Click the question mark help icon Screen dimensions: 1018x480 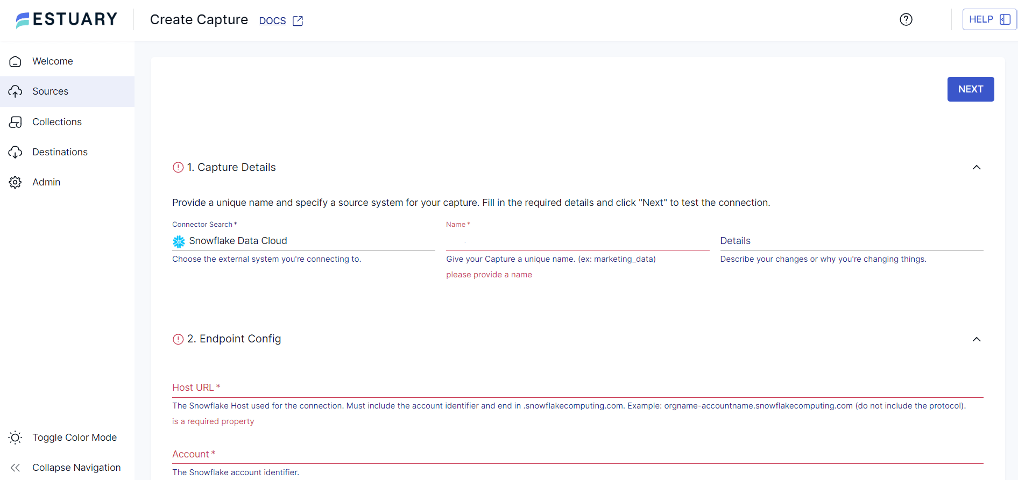coord(906,19)
